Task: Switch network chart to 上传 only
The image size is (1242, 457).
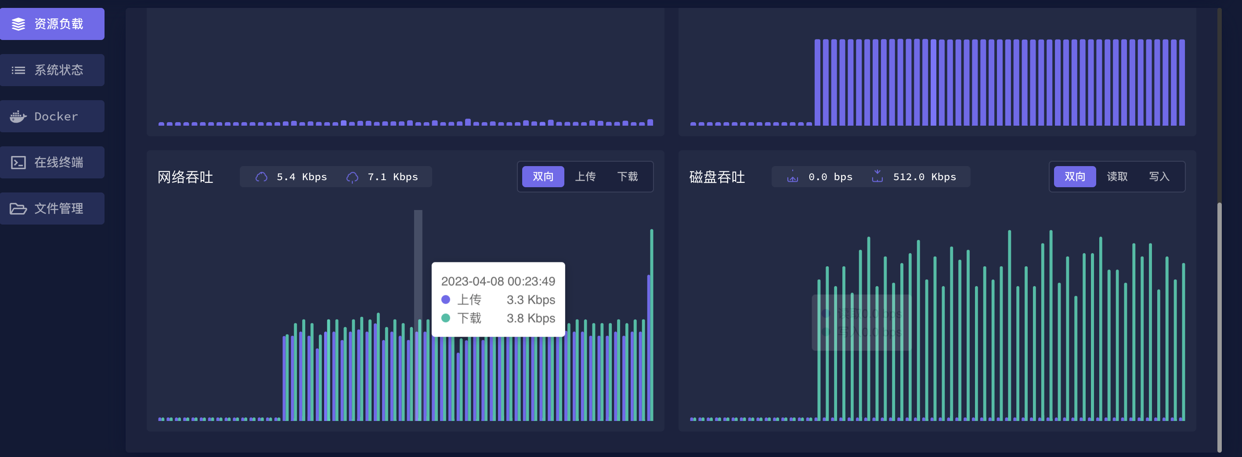Action: (585, 177)
